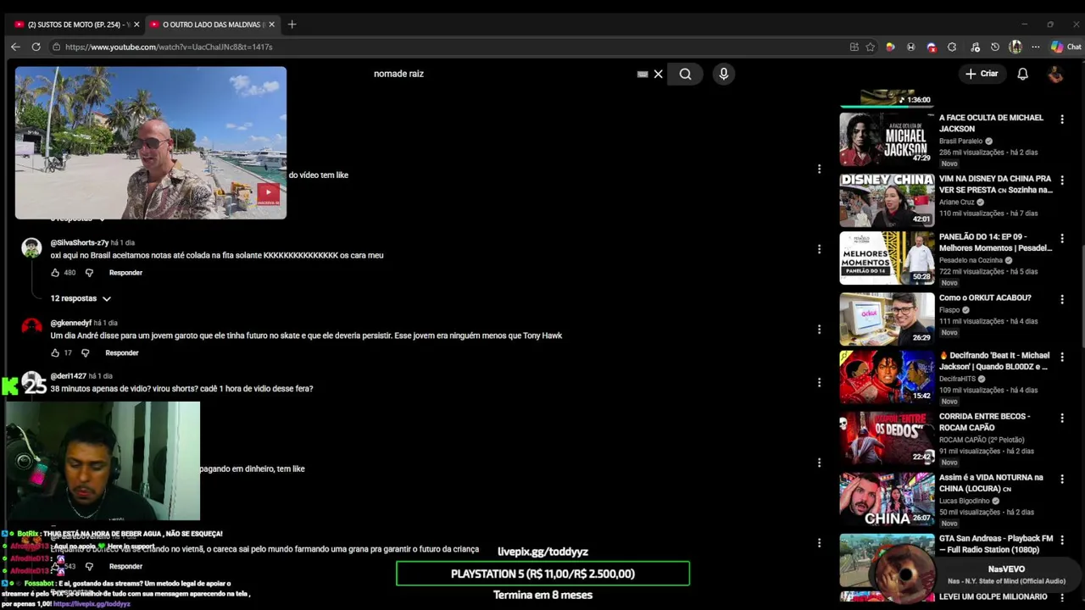1085x610 pixels.
Task: Click the Criar create button
Action: (x=982, y=74)
